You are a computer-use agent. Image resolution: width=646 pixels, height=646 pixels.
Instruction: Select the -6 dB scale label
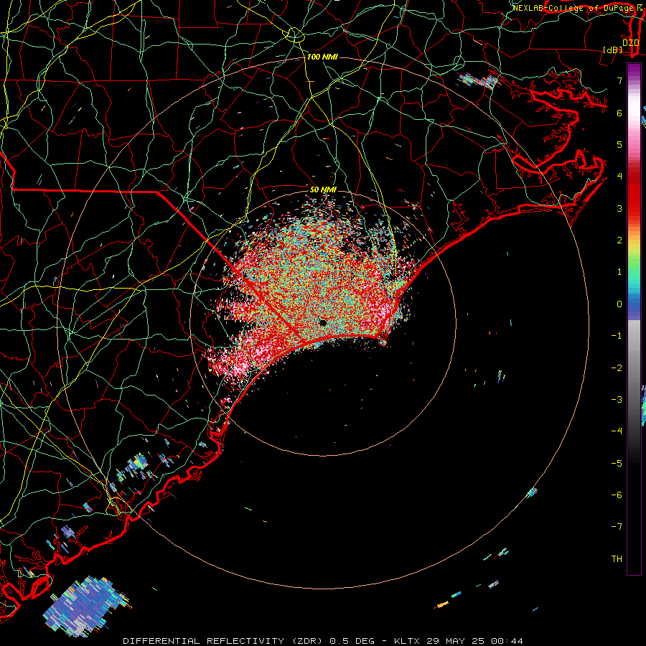[x=617, y=495]
